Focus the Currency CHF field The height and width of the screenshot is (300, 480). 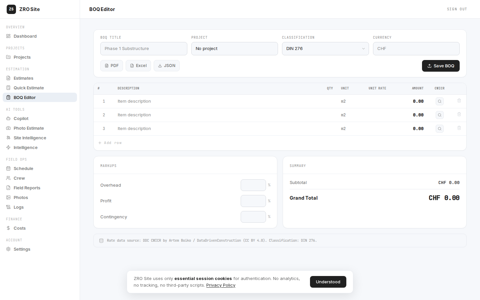[x=416, y=49]
